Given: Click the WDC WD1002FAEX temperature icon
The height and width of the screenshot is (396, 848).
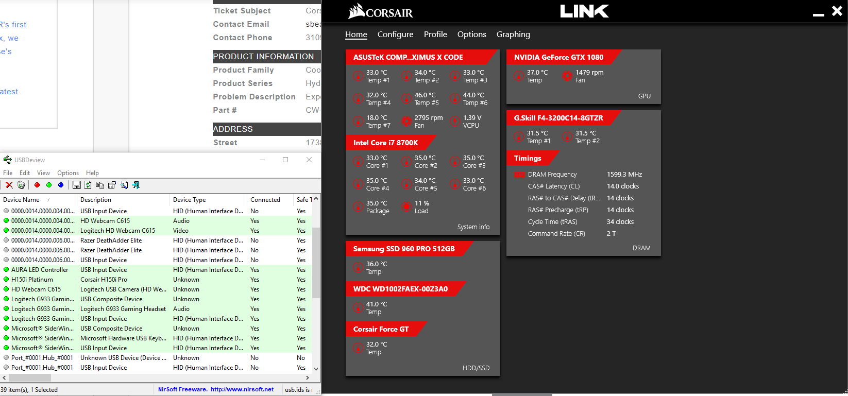Looking at the screenshot, I should pyautogui.click(x=358, y=308).
